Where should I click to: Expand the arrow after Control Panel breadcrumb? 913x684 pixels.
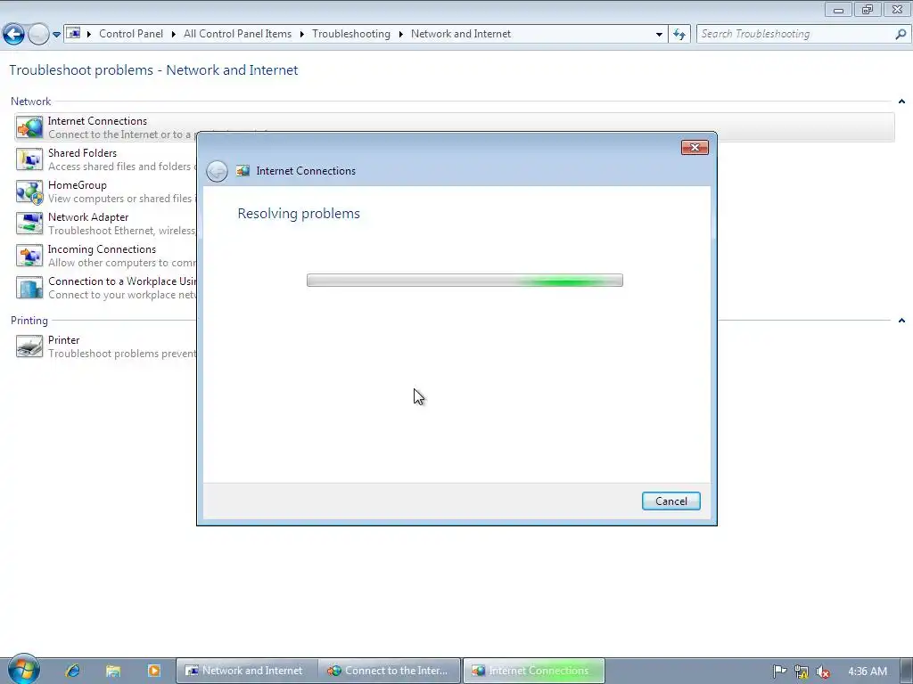(x=174, y=34)
